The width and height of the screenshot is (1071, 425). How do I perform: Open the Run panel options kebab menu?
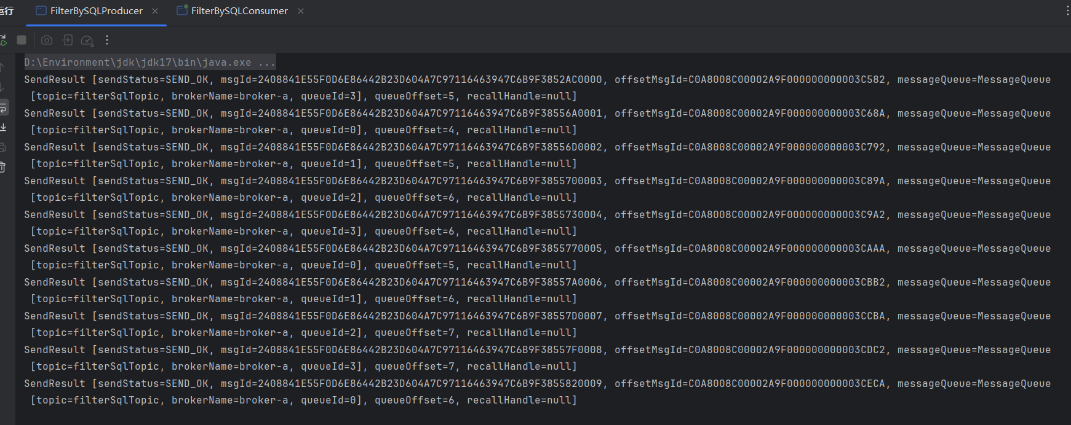pyautogui.click(x=1067, y=11)
